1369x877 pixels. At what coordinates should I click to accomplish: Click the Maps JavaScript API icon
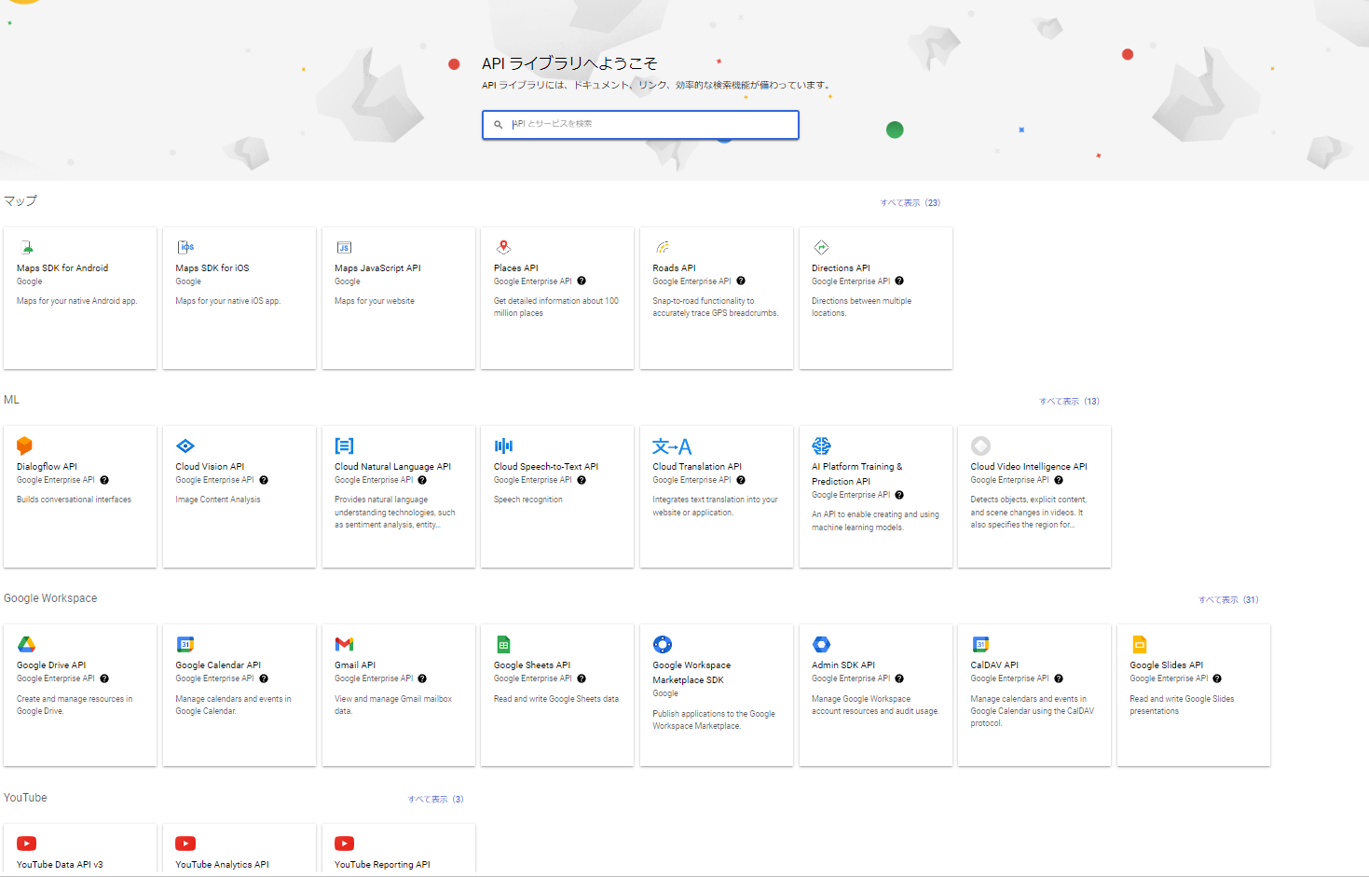click(x=344, y=247)
